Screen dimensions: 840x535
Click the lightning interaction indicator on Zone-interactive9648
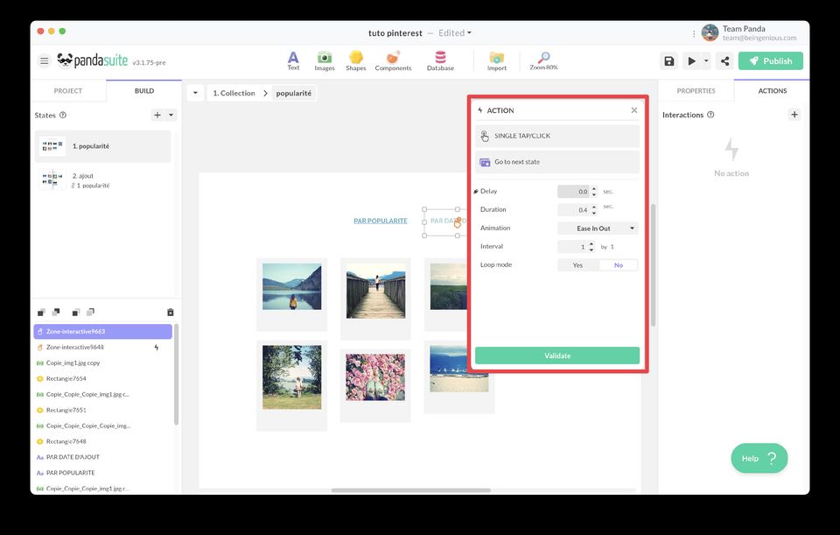coord(156,348)
